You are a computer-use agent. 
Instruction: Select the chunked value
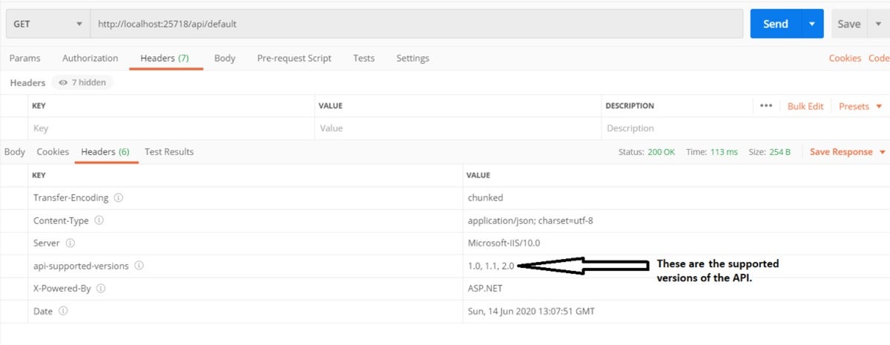[x=485, y=198]
